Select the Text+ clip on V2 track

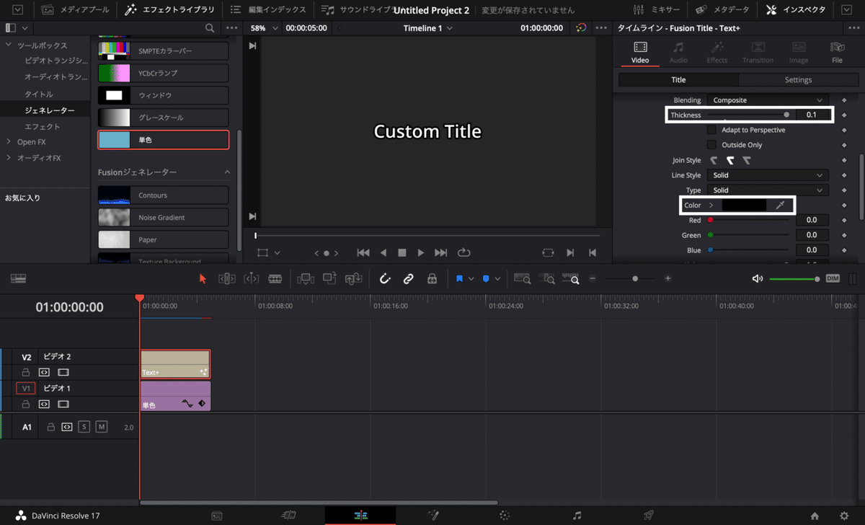pos(175,363)
